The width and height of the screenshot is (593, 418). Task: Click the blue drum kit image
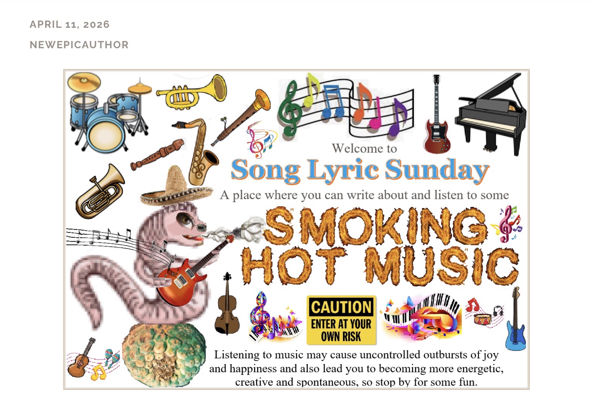point(109,112)
